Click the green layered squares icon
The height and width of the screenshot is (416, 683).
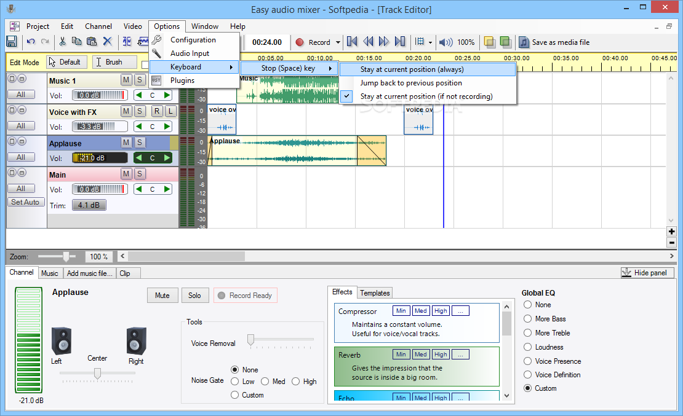[505, 42]
